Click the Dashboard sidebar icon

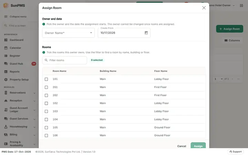[6, 40]
